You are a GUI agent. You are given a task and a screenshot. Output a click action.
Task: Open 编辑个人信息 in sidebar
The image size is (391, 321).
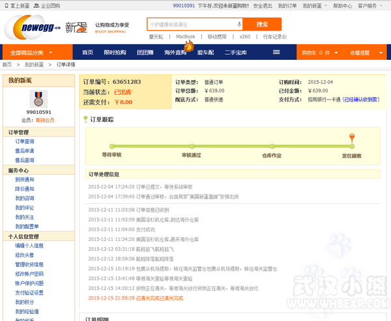click(x=29, y=245)
